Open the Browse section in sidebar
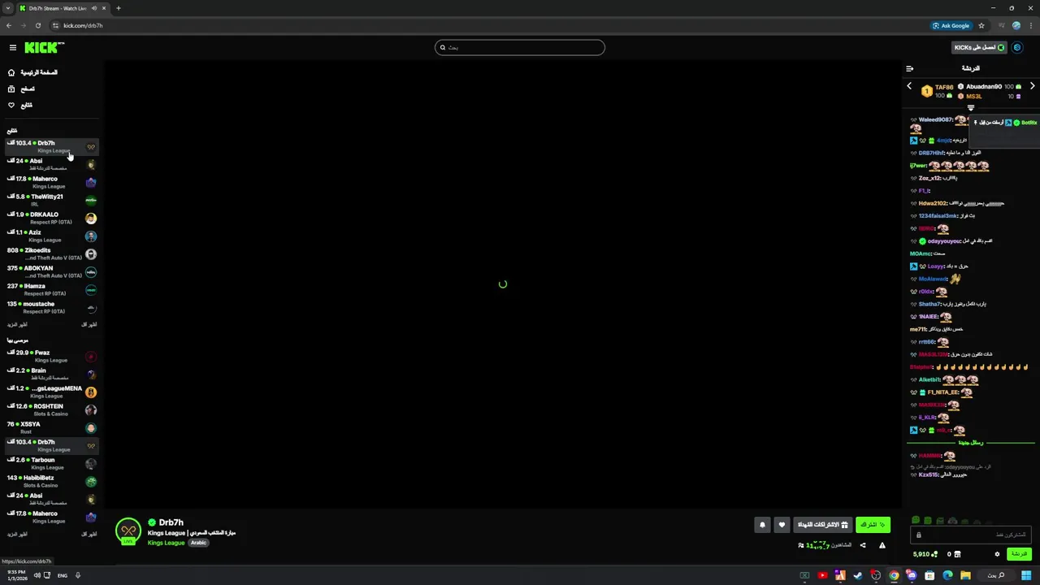The width and height of the screenshot is (1040, 585). [x=22, y=89]
